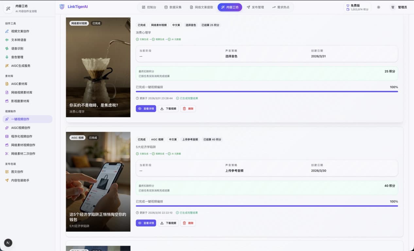The image size is (414, 251).
Task: Open the 管理员 user menu
Action: [x=399, y=7]
